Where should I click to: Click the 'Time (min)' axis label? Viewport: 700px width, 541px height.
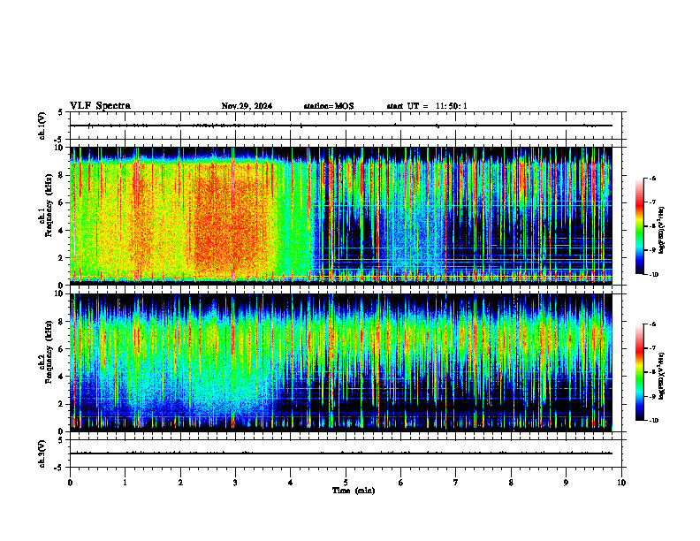[x=354, y=491]
